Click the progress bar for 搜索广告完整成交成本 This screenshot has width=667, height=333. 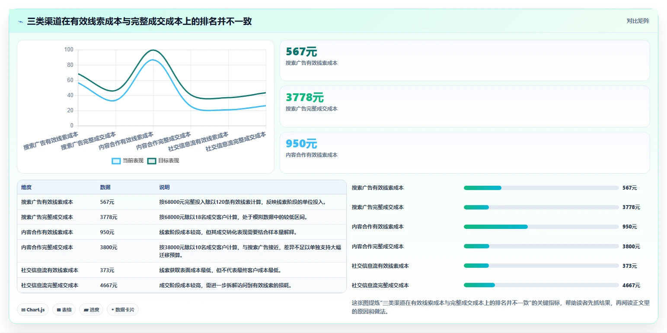coord(541,207)
